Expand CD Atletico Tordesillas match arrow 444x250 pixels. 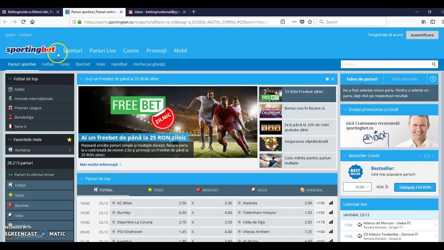pyautogui.click(x=435, y=236)
